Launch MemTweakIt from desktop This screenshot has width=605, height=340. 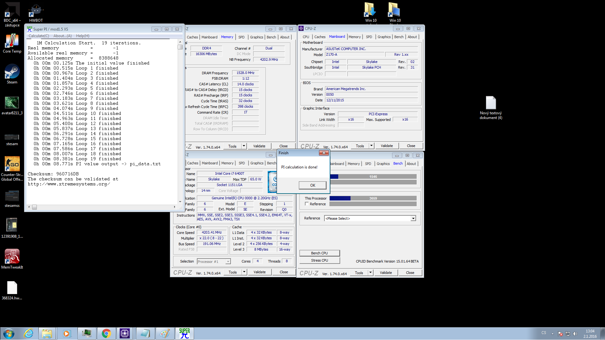tap(12, 256)
